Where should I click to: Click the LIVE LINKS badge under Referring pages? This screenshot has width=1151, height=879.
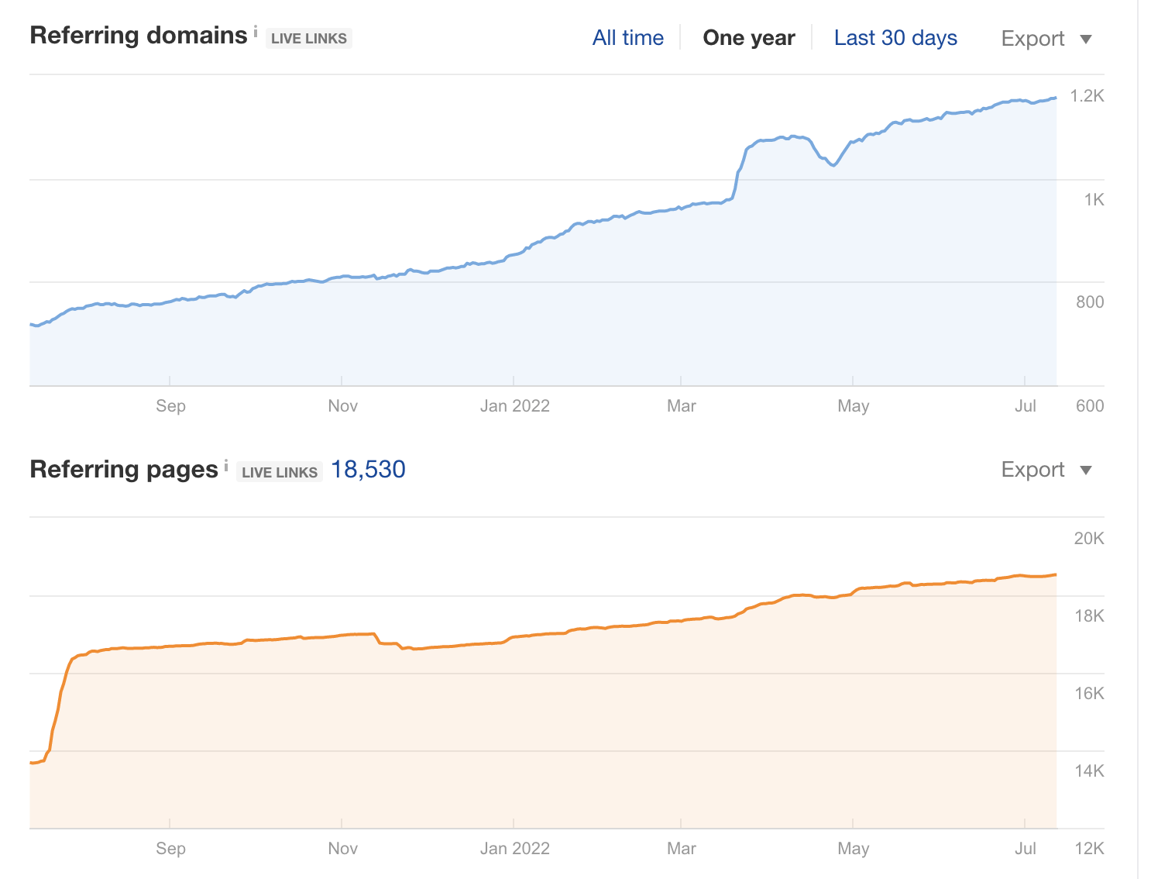point(280,471)
